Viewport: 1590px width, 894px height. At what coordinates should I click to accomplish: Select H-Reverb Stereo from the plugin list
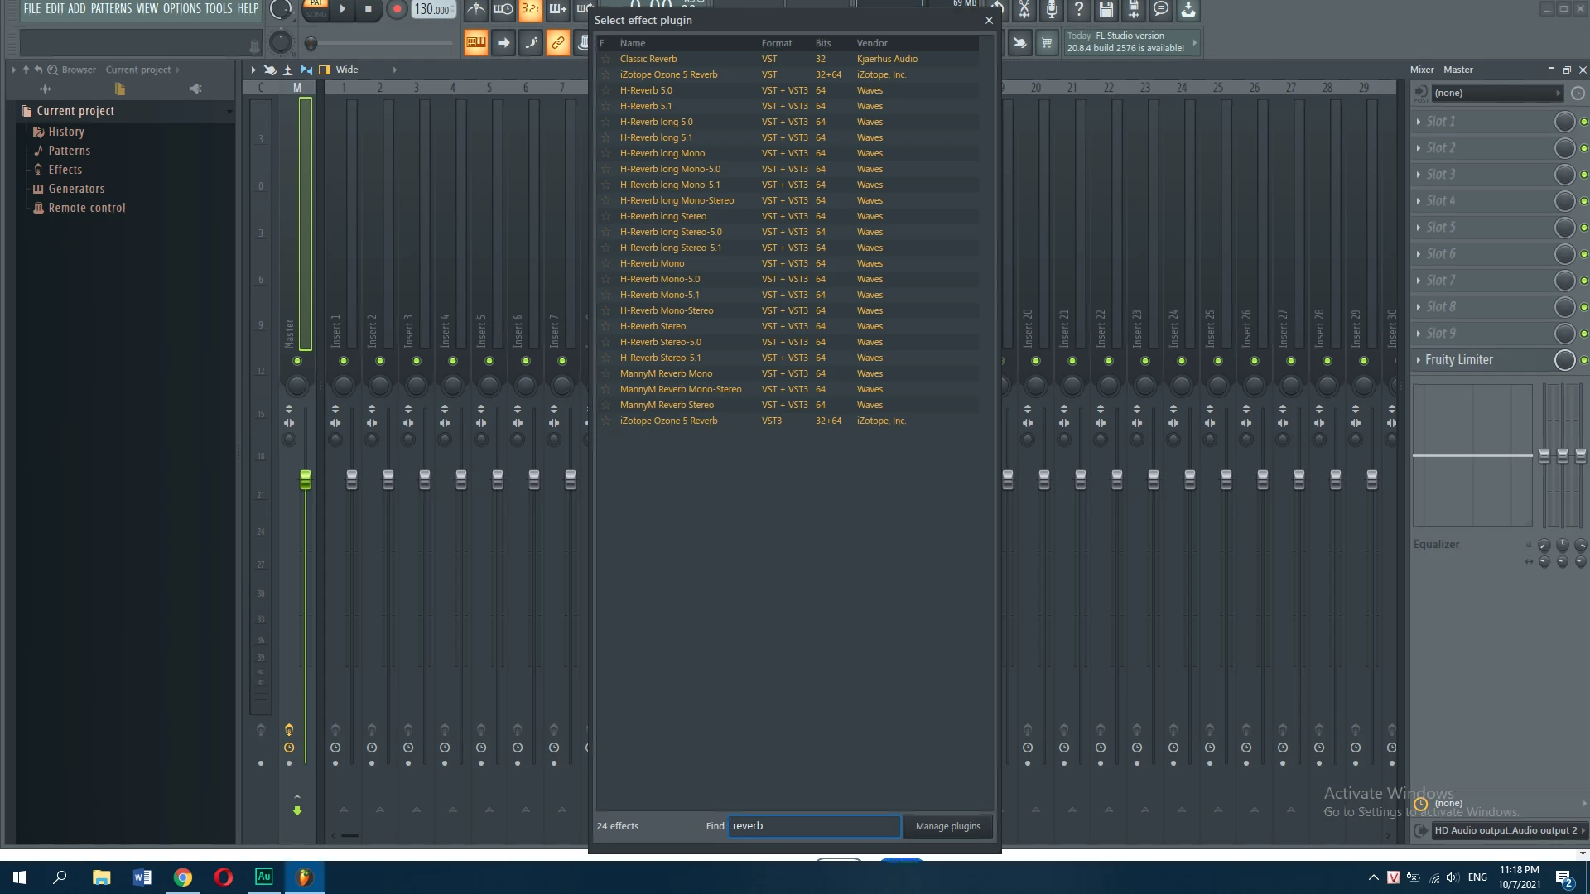pos(653,326)
